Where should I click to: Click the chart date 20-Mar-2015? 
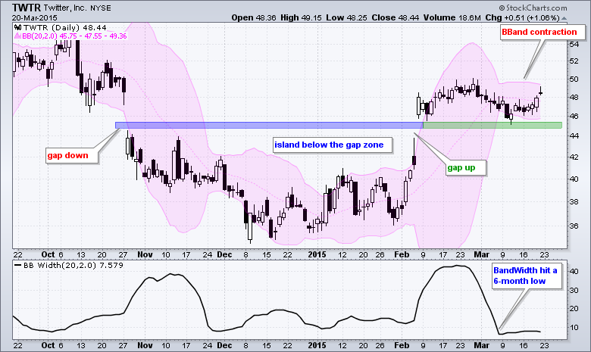click(x=35, y=17)
